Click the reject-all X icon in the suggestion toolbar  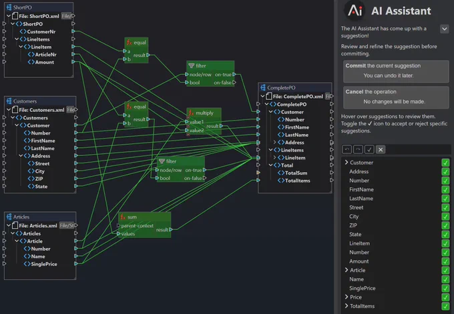point(381,149)
